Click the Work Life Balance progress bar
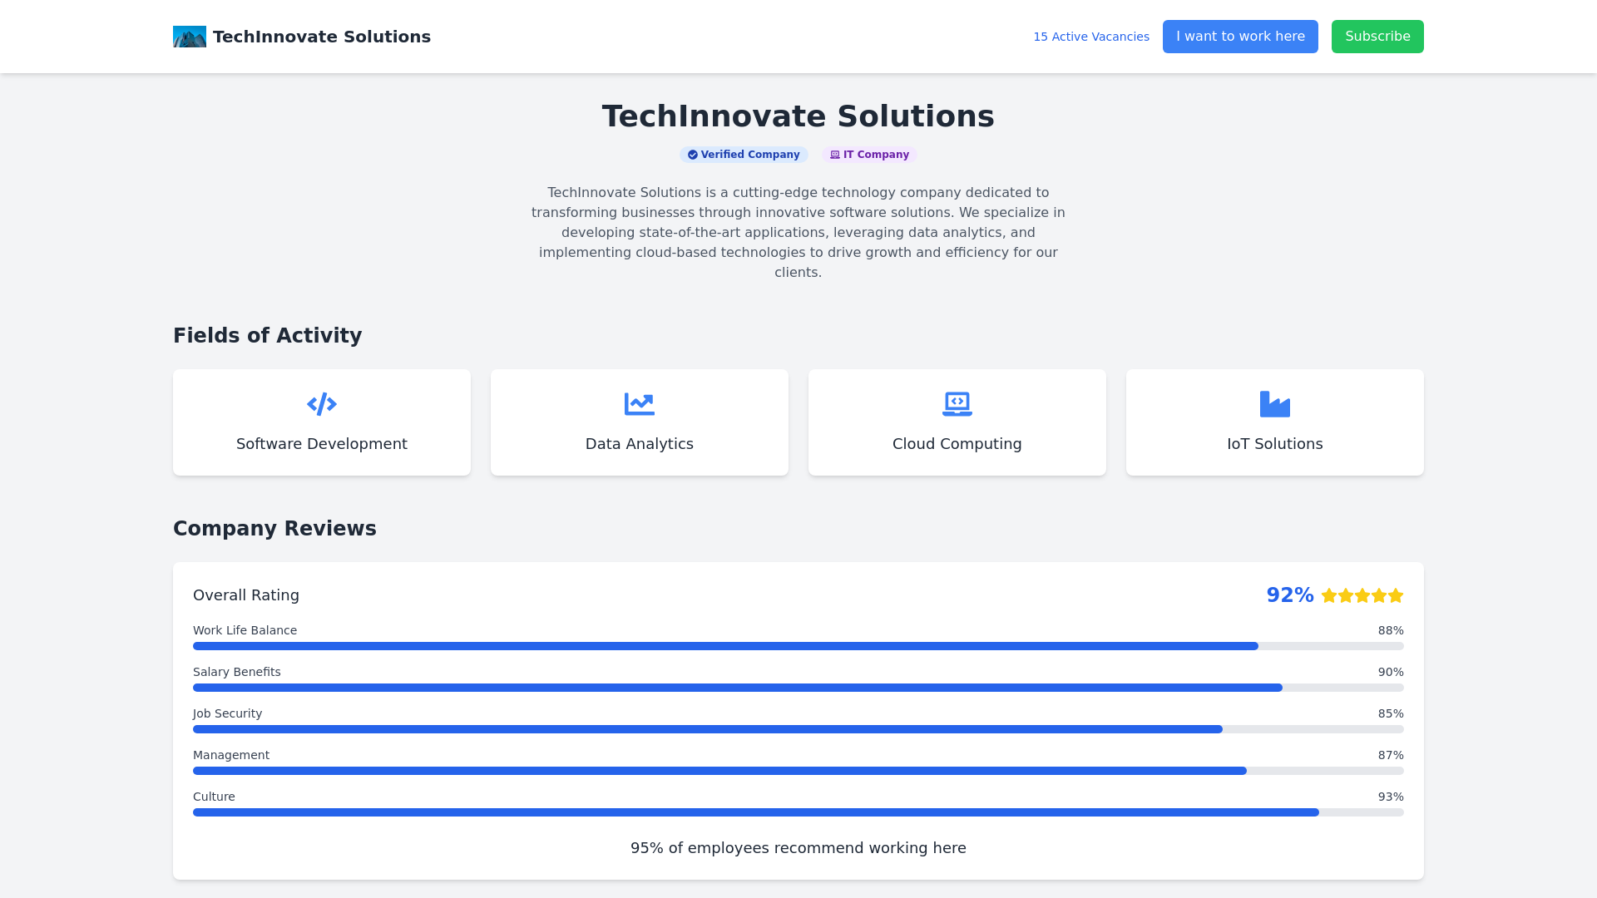1597x898 pixels. coord(798,646)
